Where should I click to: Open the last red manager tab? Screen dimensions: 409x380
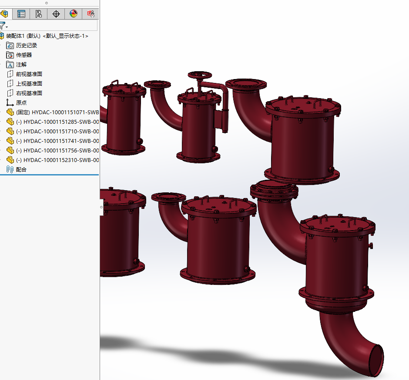tap(91, 14)
